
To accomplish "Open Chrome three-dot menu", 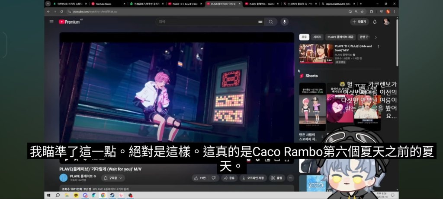I will coord(395,12).
